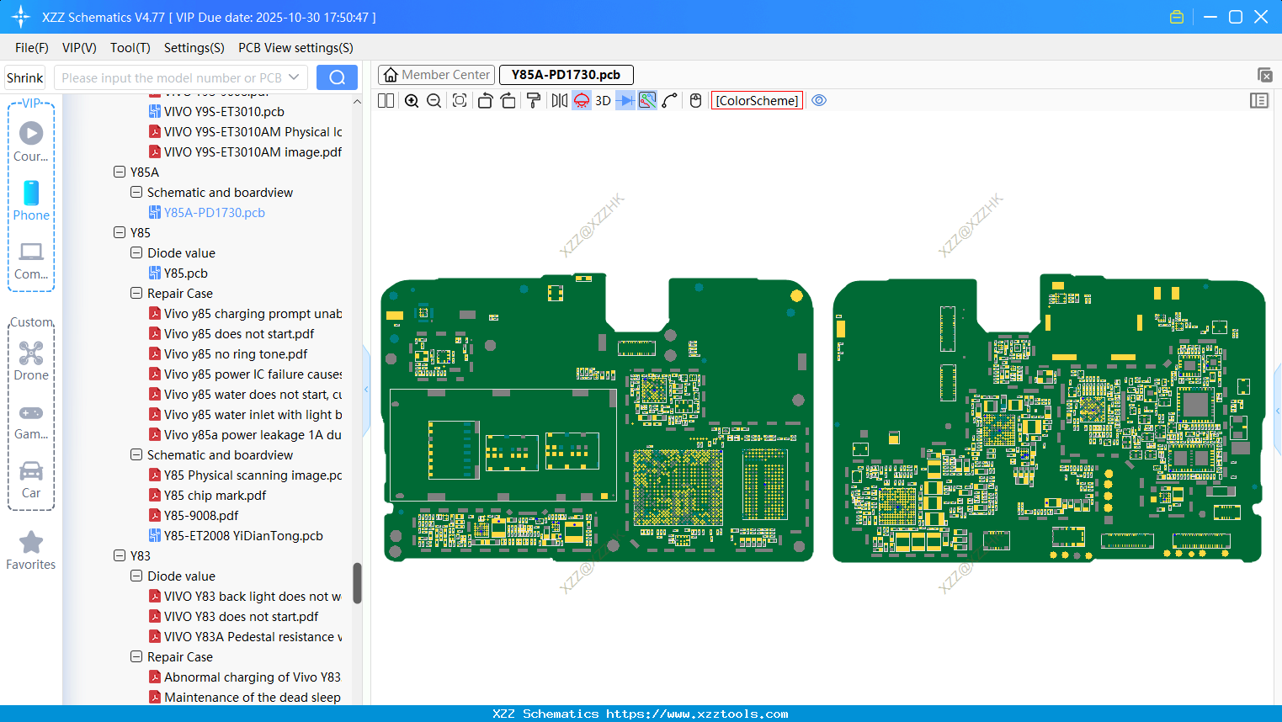This screenshot has width=1282, height=722.
Task: Rotate board with the rotate left icon
Action: click(x=485, y=101)
